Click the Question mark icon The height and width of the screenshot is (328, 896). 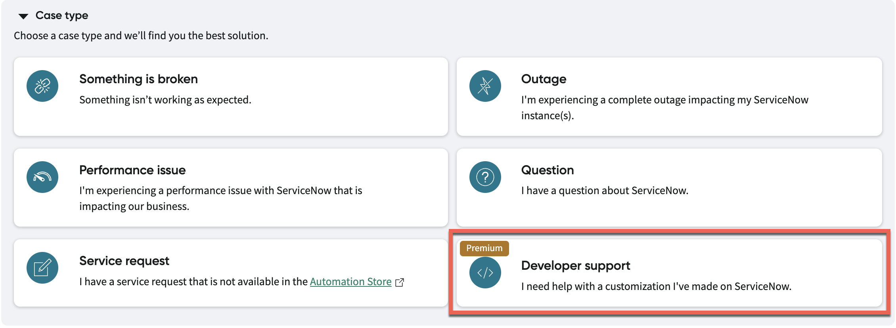485,177
